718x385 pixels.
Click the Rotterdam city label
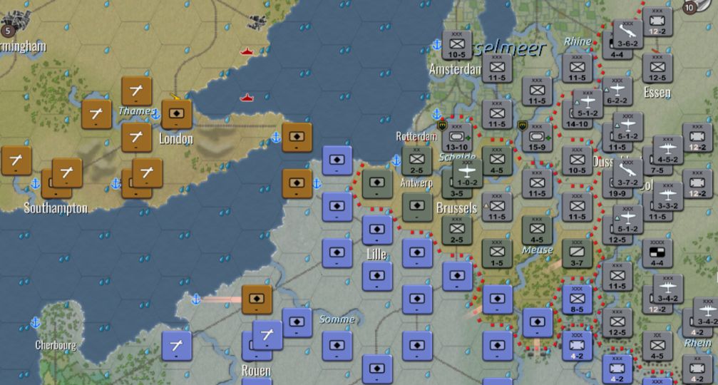click(416, 136)
